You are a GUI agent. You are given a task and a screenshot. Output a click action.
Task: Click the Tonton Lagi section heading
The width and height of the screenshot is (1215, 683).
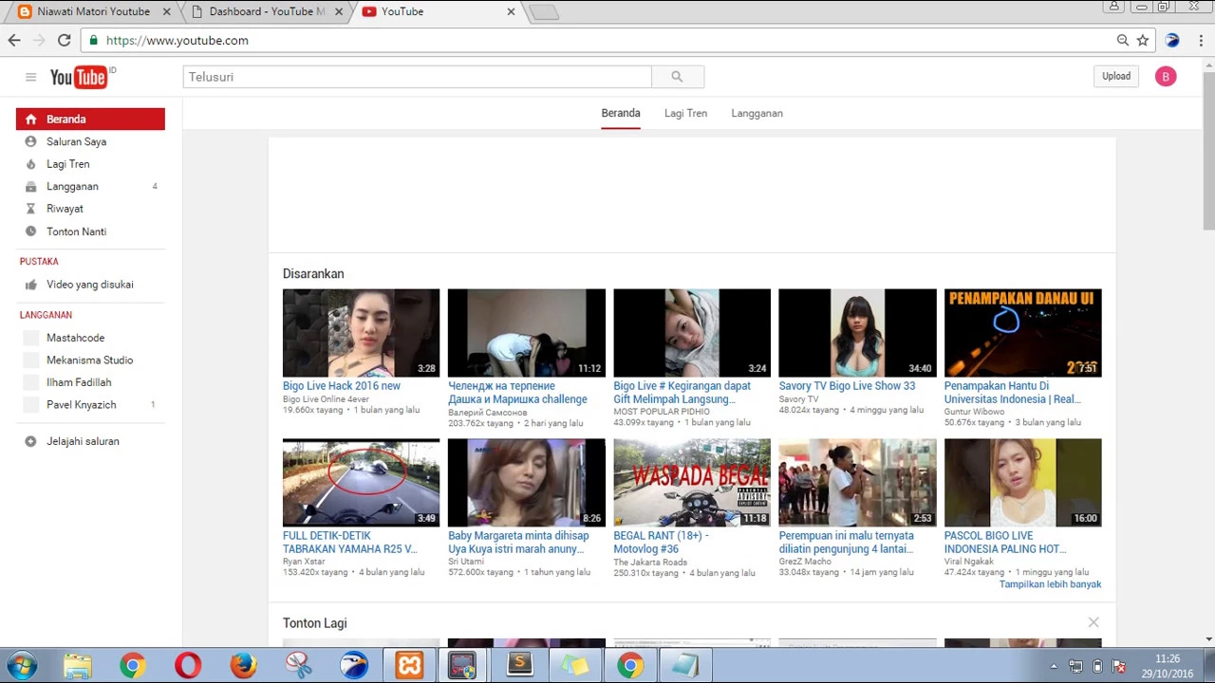[x=314, y=623]
